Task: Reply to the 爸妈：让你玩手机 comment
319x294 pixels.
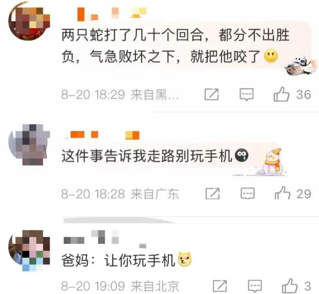Action: click(x=255, y=286)
